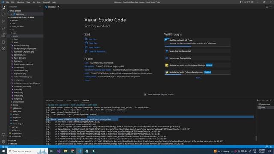Open the Explorer More Actions ellipsis

pos(40,7)
